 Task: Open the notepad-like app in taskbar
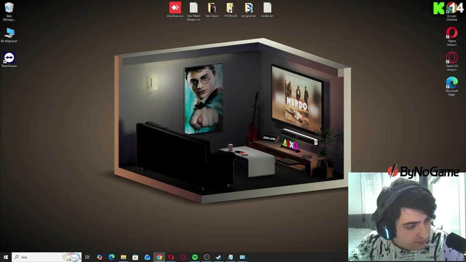point(230,257)
